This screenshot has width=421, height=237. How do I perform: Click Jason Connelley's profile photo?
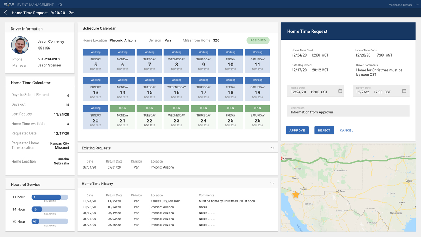[x=20, y=45]
